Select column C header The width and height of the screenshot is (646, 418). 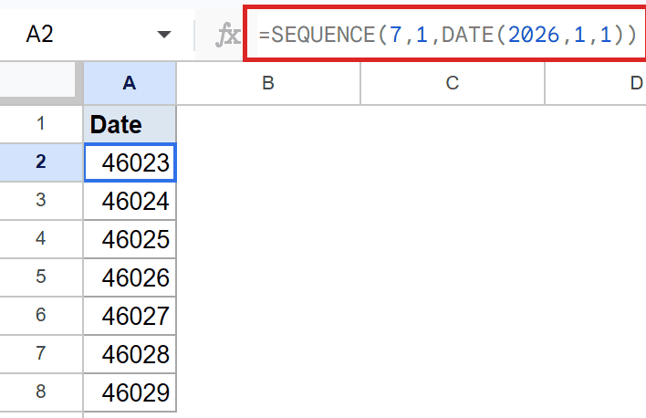click(453, 83)
